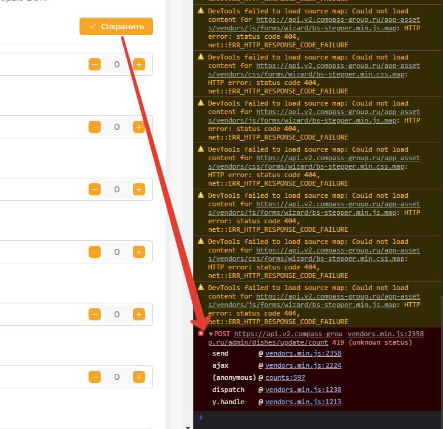Screen dimensions: 443x429
Task: Click the plus icon in the fifth counter row
Action: coord(139,314)
